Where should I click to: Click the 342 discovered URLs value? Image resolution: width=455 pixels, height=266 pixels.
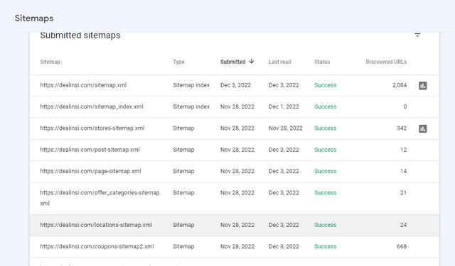click(x=402, y=128)
